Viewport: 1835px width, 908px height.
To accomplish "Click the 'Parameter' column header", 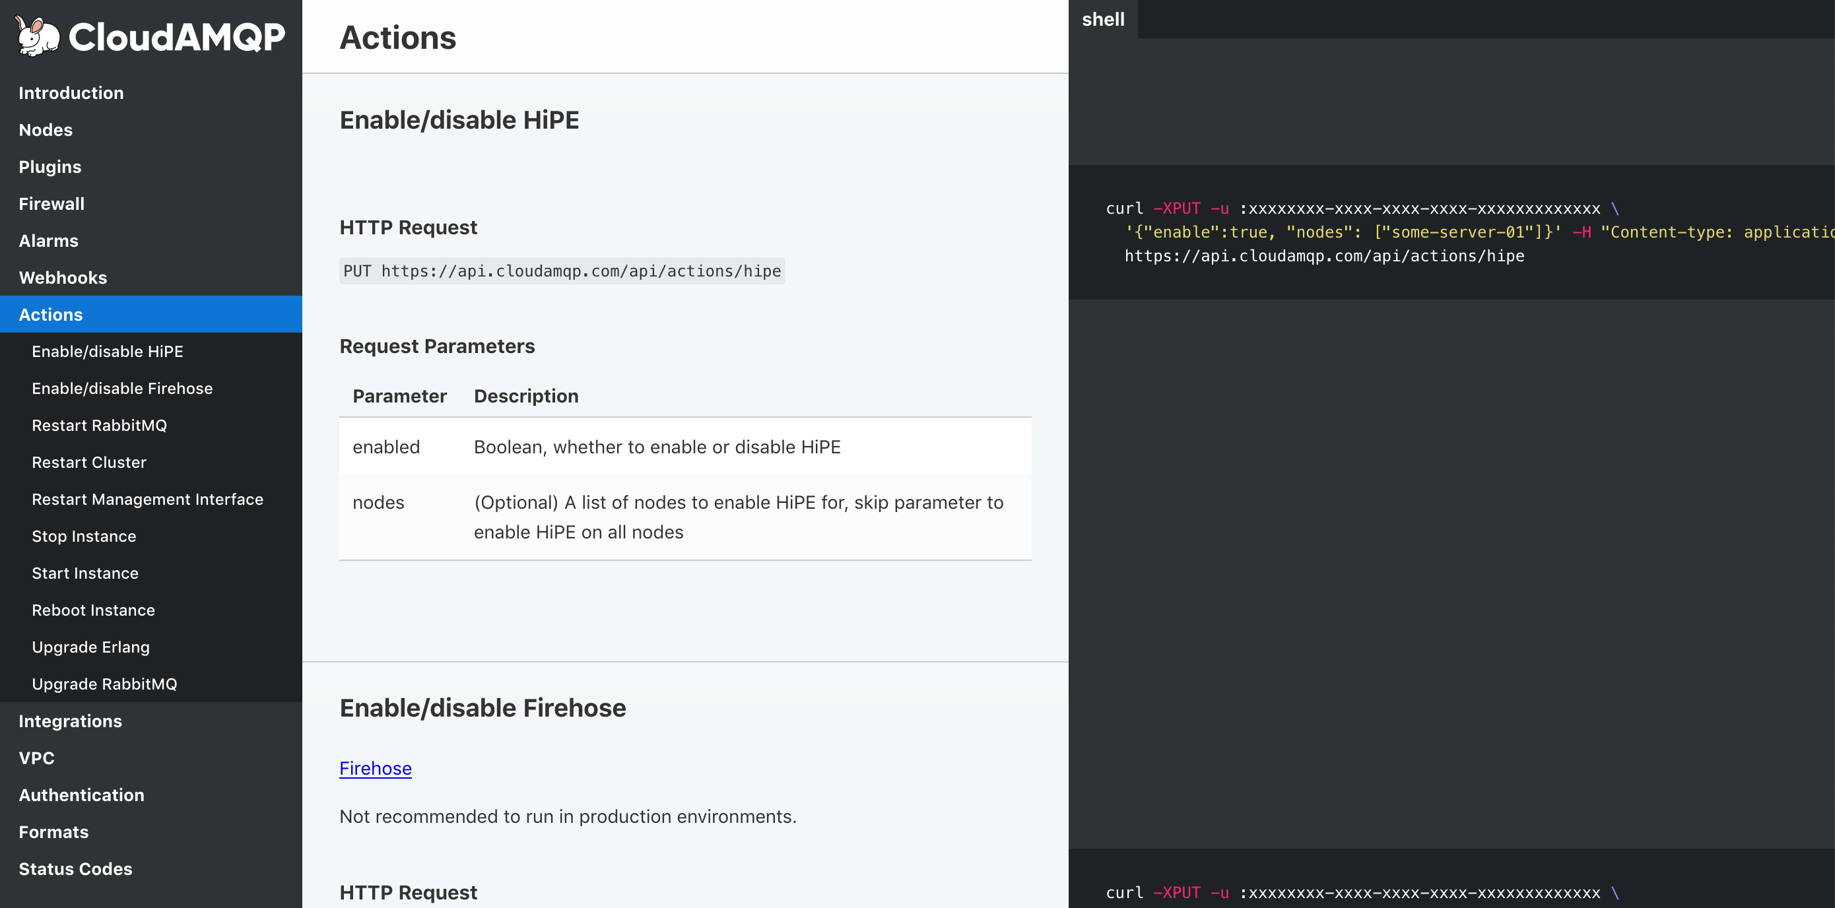I will coord(399,397).
